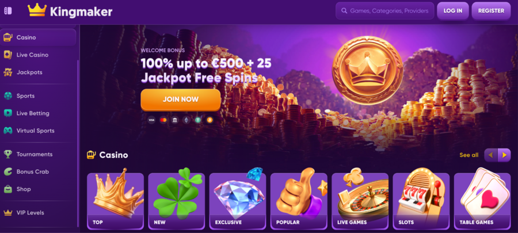Open the See all casino link
This screenshot has width=518, height=233.
click(469, 155)
